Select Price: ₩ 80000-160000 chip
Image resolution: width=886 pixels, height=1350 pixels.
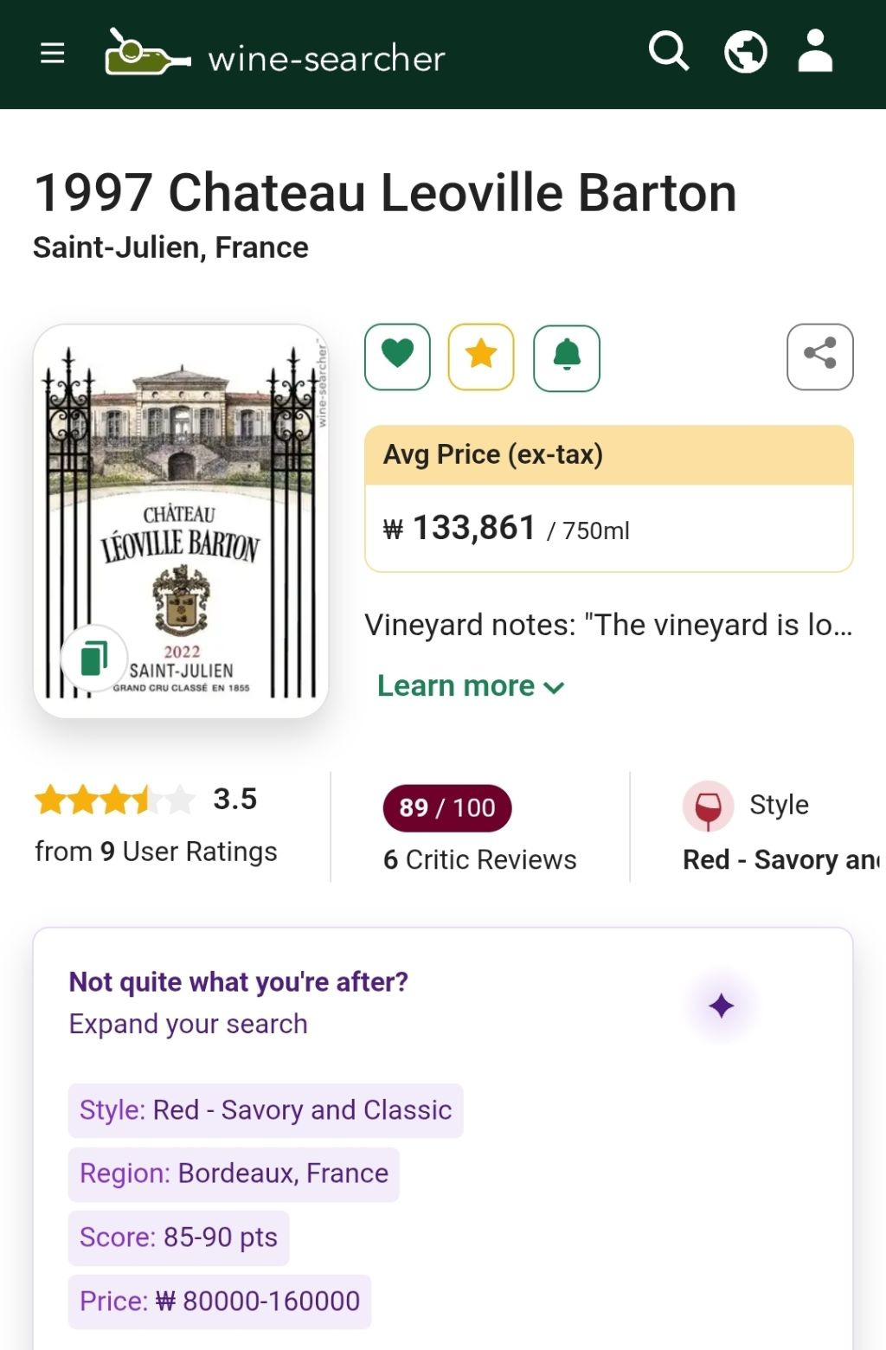click(x=220, y=1301)
